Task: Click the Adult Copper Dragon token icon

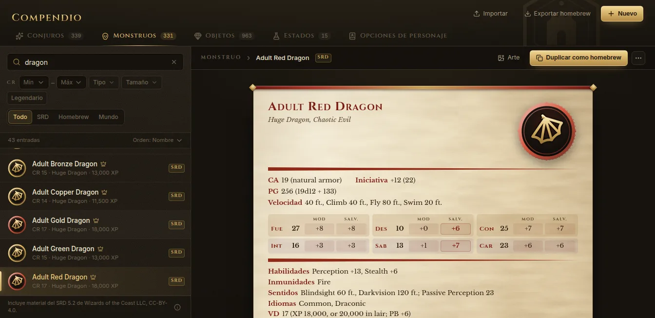Action: coord(17,197)
